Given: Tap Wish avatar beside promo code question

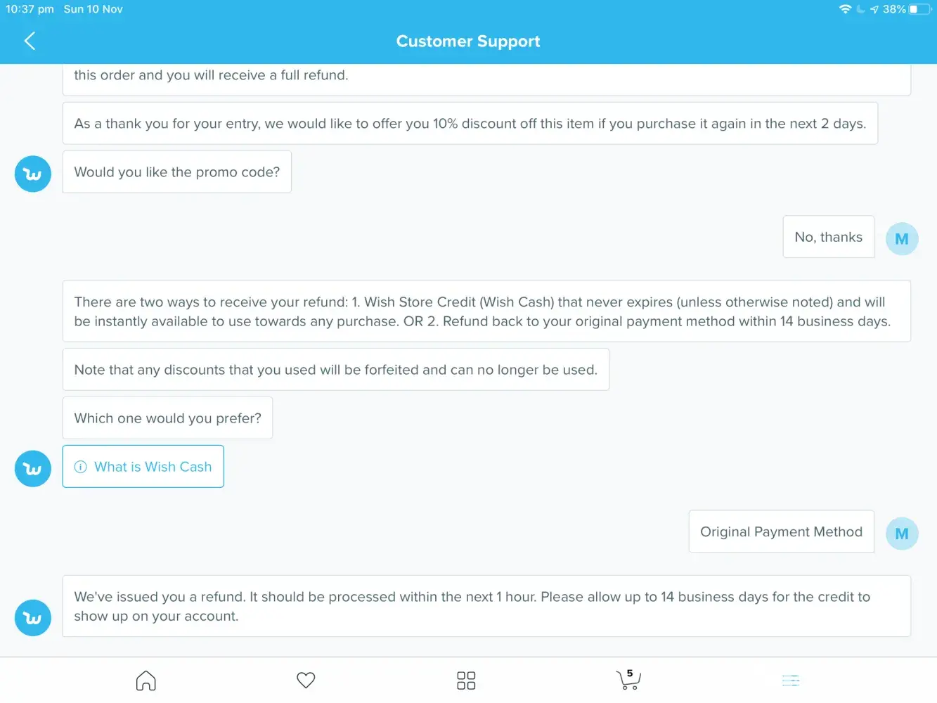Looking at the screenshot, I should click(33, 174).
